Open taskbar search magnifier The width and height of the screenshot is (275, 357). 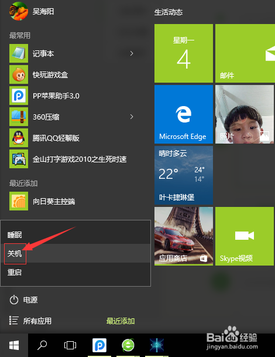[x=42, y=345]
